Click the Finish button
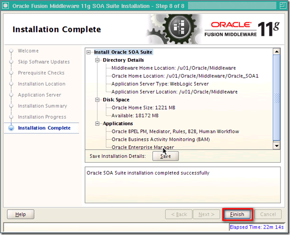 tap(237, 214)
